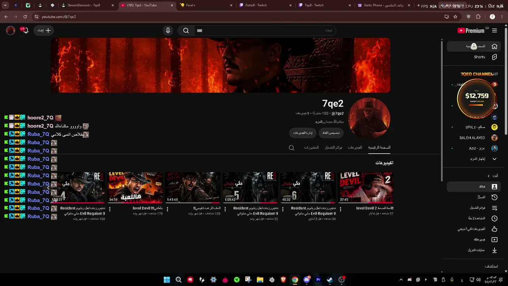Switch to the Dota19 - Twitch browser tab
This screenshot has width=508, height=286.
coord(265,6)
